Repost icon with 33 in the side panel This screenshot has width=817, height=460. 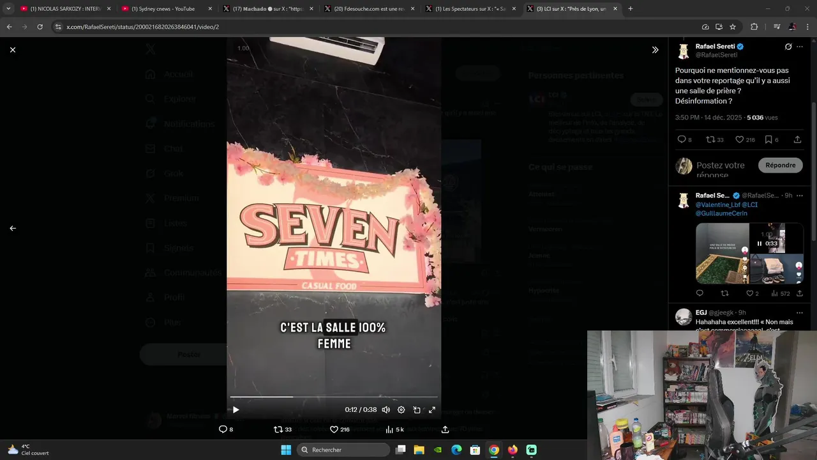(715, 139)
